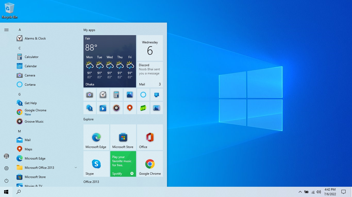Launch the Photos app tile
Image resolution: width=352 pixels, height=197 pixels.
130,95
